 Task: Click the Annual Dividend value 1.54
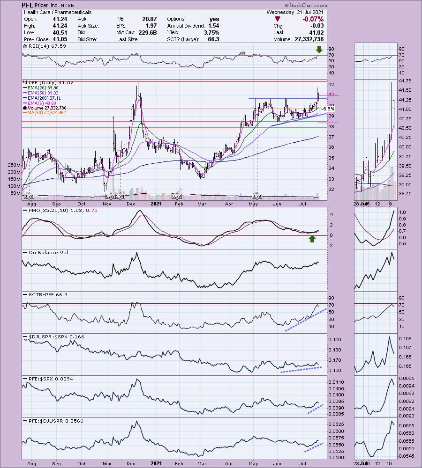pos(214,26)
